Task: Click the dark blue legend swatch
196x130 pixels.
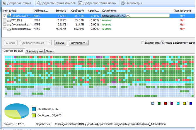Action: click(x=191, y=103)
